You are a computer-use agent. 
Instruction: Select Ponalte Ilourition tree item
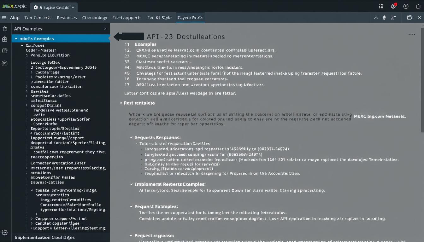click(50, 55)
